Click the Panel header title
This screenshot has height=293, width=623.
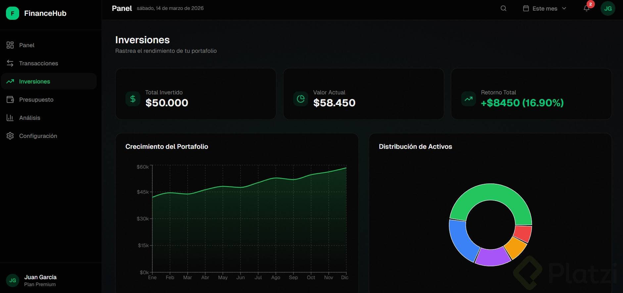coord(122,8)
